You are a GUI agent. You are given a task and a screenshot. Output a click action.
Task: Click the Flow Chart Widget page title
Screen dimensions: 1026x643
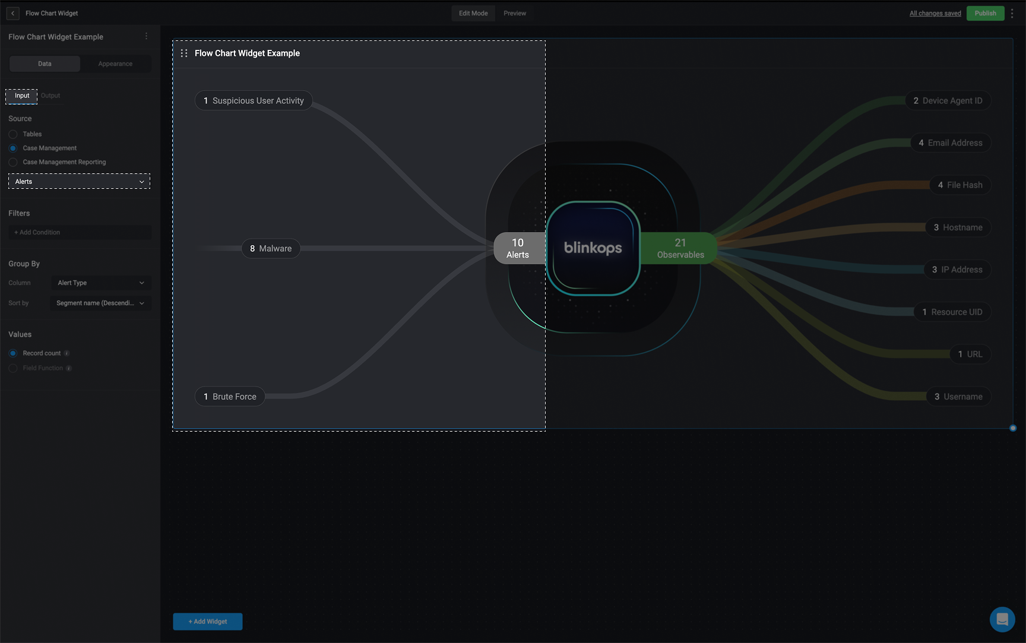pos(52,13)
